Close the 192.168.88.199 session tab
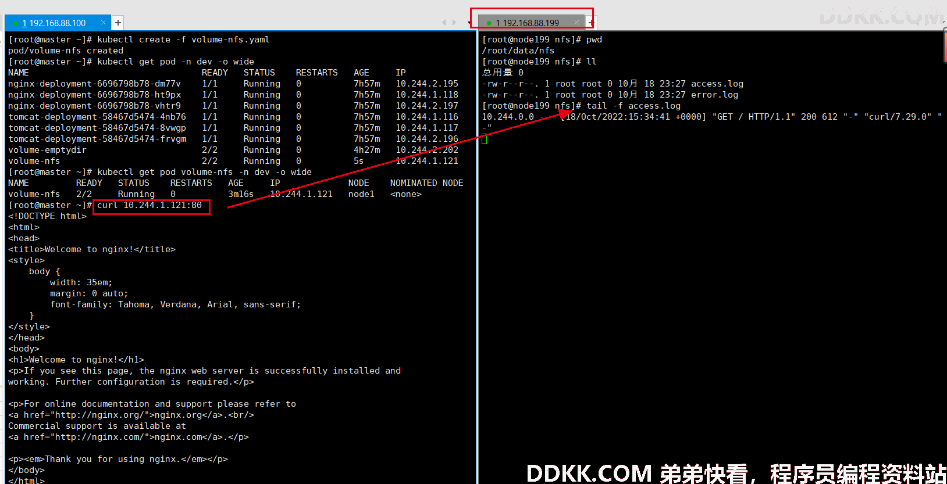This screenshot has height=484, width=947. pyautogui.click(x=576, y=22)
